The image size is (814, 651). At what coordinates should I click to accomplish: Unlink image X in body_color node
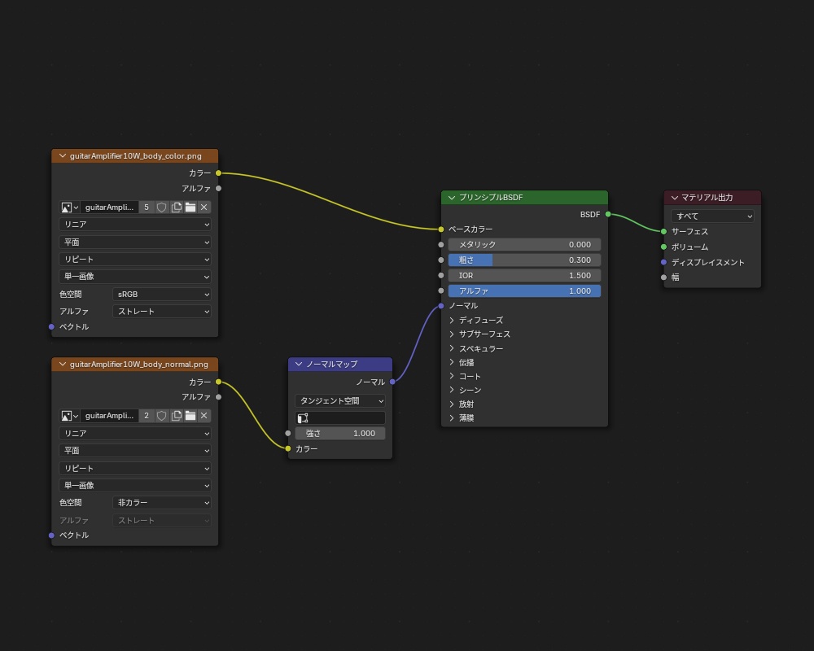coord(204,208)
